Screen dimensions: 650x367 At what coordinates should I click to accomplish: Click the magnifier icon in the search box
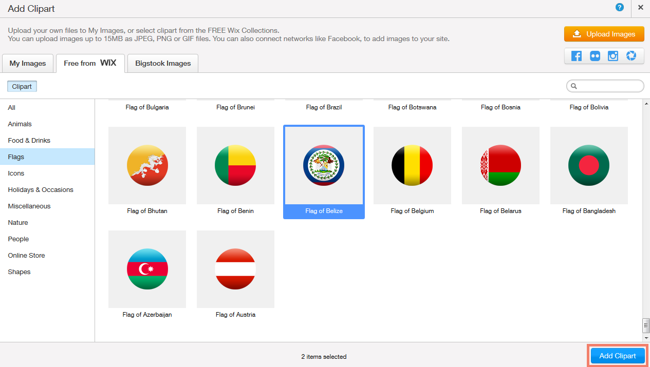(x=574, y=86)
